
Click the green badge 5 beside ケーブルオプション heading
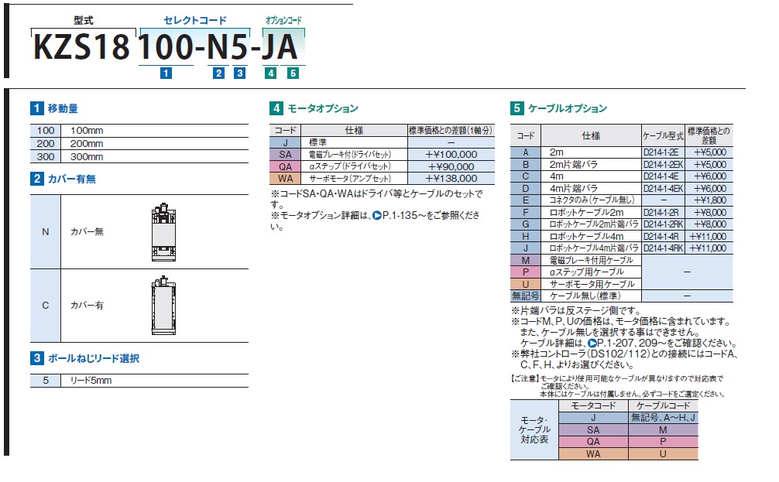point(516,109)
